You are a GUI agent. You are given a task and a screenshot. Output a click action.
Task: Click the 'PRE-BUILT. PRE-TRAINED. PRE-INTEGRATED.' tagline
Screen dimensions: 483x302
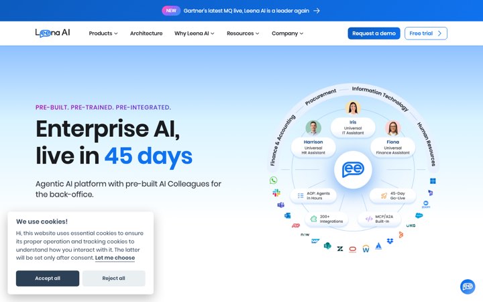(103, 107)
